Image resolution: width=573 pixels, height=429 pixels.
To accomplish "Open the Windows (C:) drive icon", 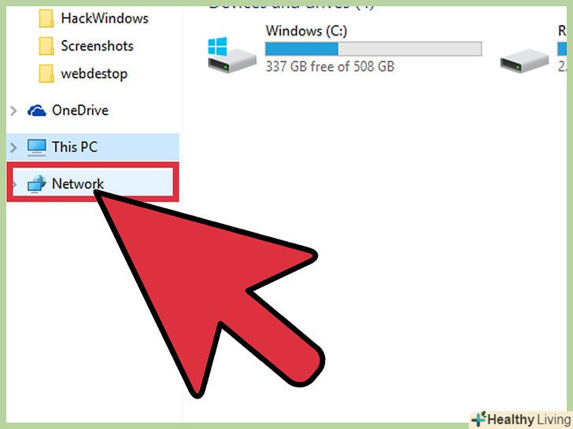I will pyautogui.click(x=231, y=55).
